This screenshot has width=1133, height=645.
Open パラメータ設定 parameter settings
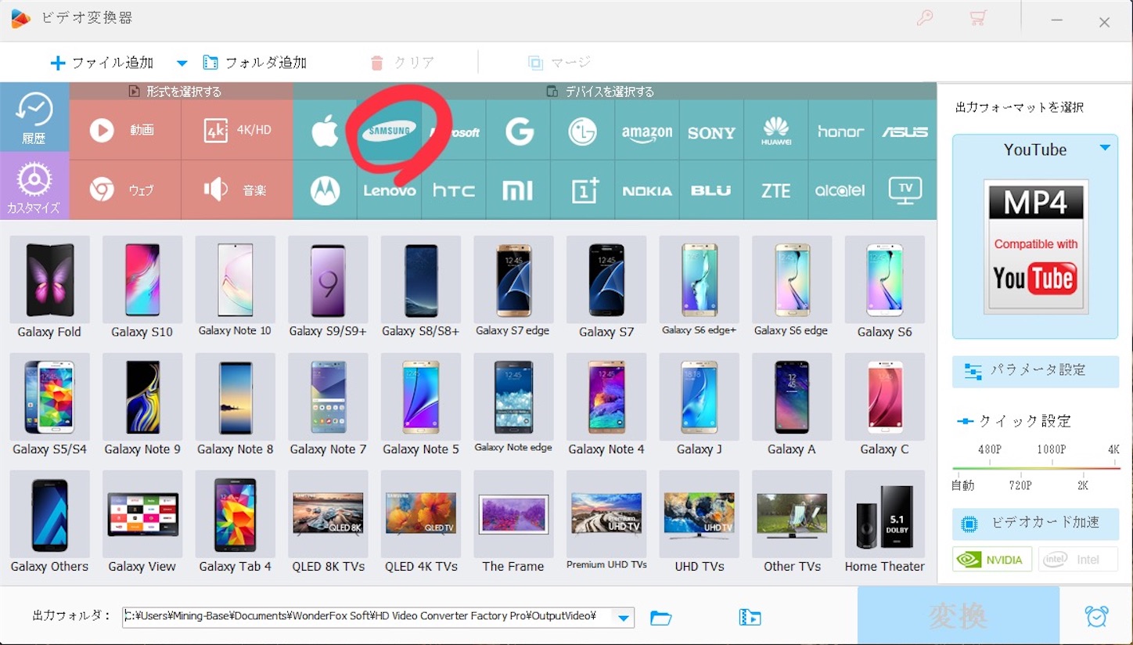[x=1035, y=370]
